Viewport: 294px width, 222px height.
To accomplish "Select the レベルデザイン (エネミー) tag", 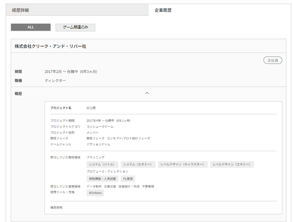I will pyautogui.click(x=232, y=164).
